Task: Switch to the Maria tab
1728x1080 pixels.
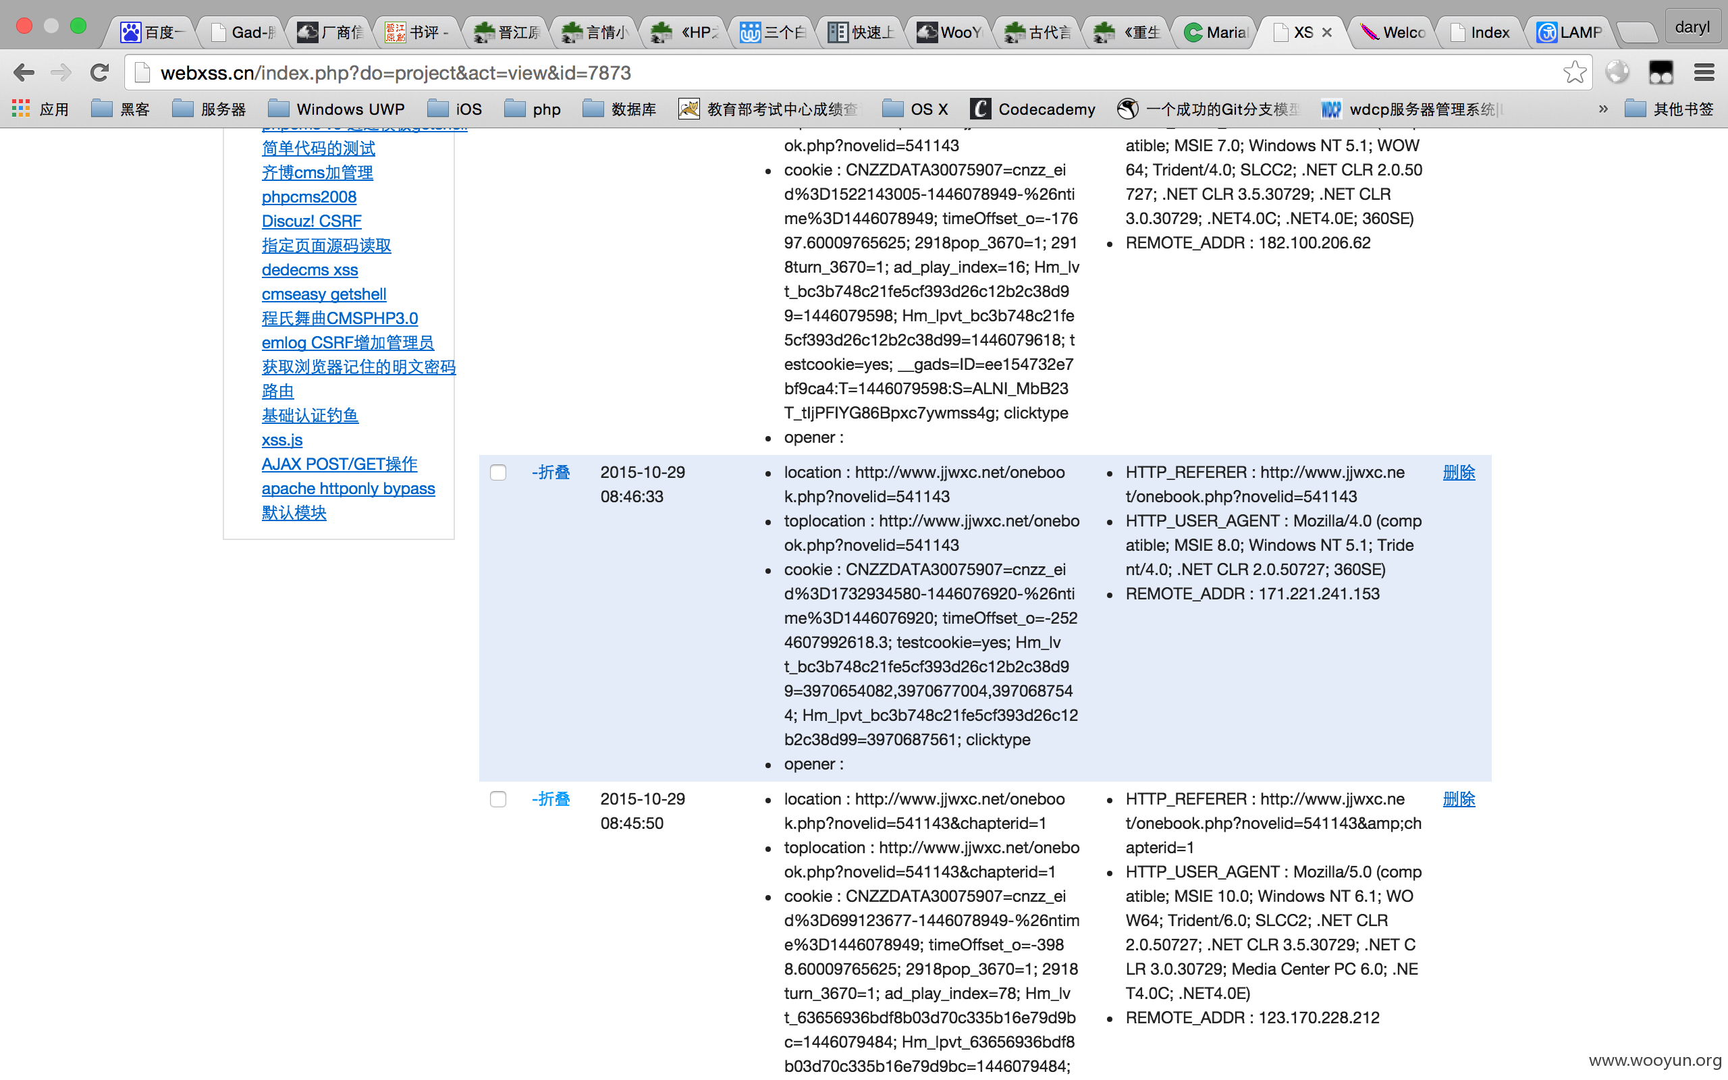Action: 1216,32
